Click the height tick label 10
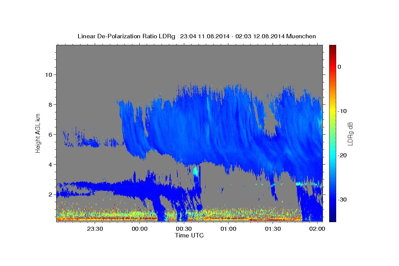Screen dimensions: 399x266 48,74
